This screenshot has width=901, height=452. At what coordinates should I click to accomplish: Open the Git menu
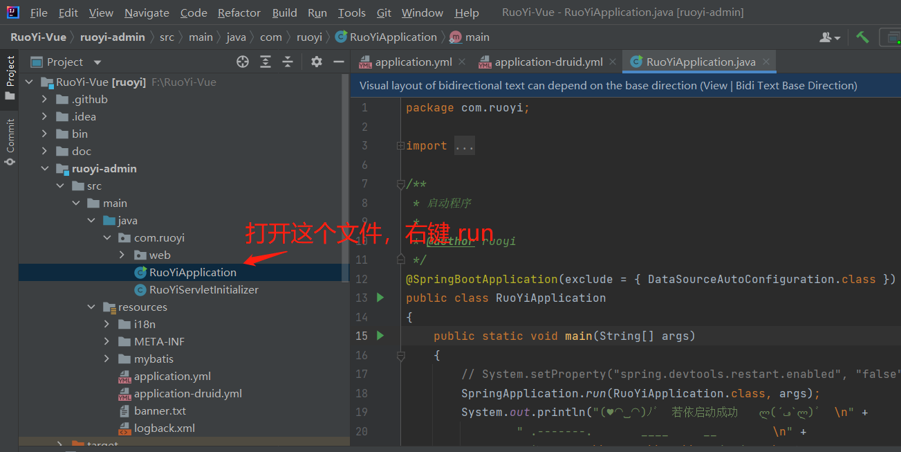[x=384, y=12]
